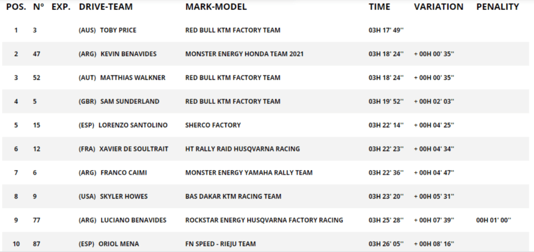Click the POS. column header
Image resolution: width=534 pixels, height=252 pixels.
(x=16, y=7)
